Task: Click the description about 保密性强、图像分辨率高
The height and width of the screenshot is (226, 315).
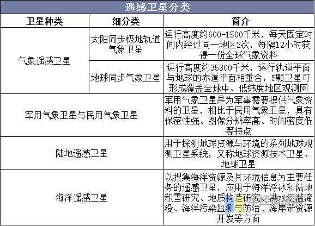Action: pyautogui.click(x=239, y=116)
